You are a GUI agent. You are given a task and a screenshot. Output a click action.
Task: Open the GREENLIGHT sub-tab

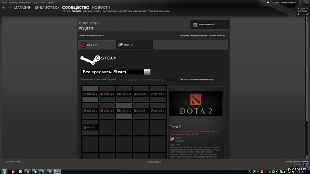click(x=139, y=11)
